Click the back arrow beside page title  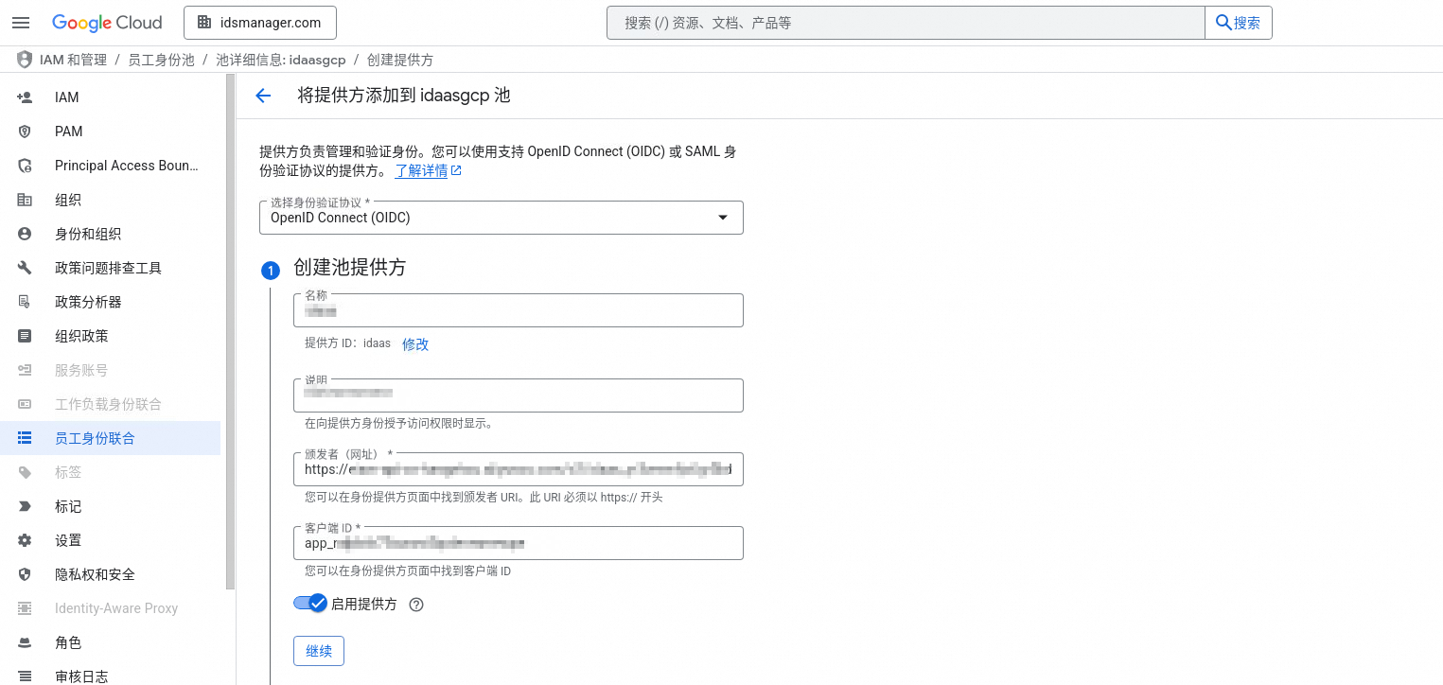[263, 96]
